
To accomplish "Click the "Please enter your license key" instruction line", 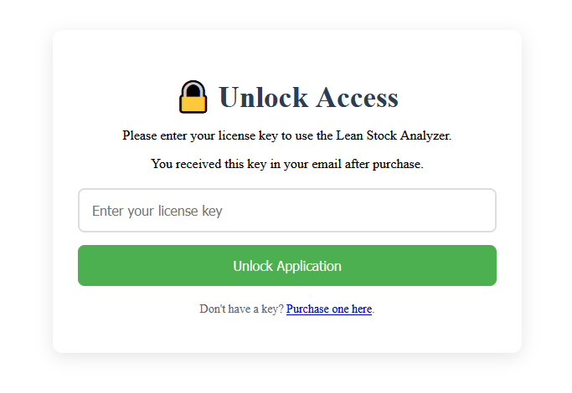I will click(x=286, y=135).
